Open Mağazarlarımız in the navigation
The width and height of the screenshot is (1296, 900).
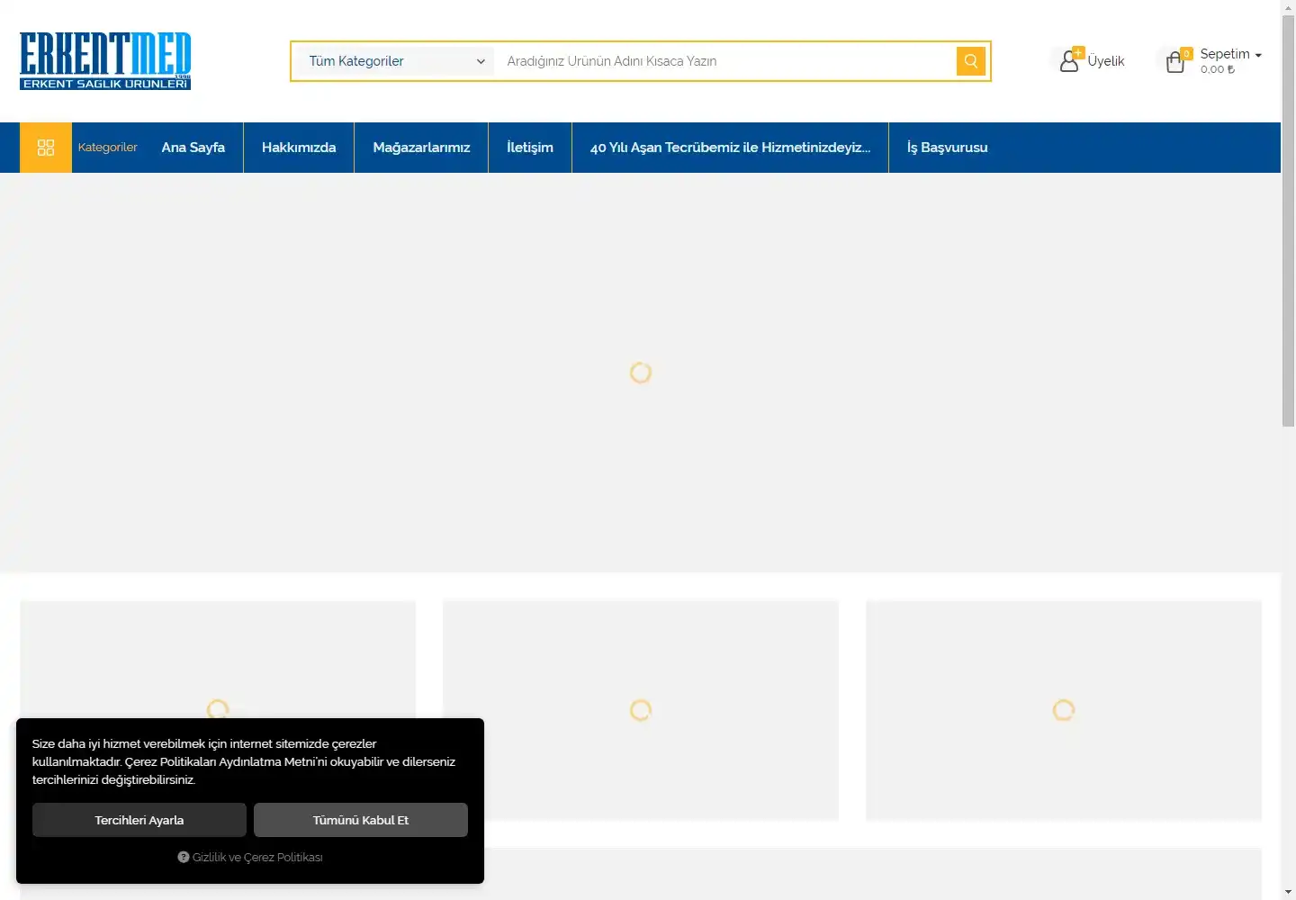[421, 148]
